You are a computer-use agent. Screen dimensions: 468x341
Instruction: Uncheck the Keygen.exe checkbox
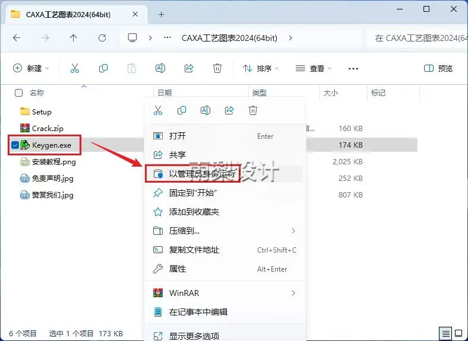(15, 145)
